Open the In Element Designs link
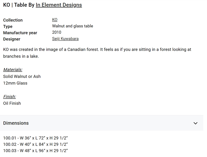The height and width of the screenshot is (157, 207). [x=59, y=5]
